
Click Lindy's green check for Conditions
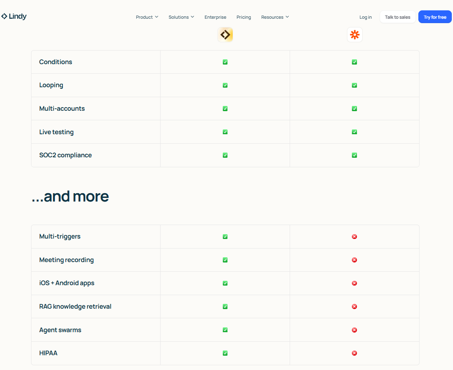pyautogui.click(x=225, y=62)
